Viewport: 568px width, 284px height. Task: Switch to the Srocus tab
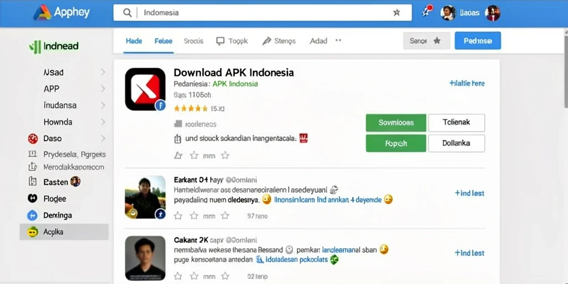(194, 41)
